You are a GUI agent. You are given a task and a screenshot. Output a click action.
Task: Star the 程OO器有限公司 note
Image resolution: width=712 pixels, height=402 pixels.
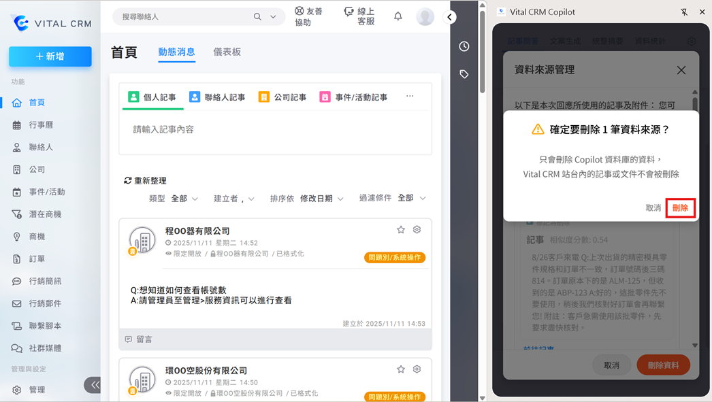(x=401, y=230)
